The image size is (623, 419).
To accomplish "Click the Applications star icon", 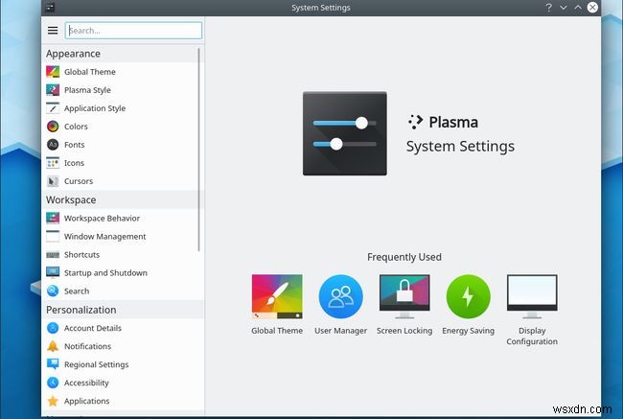I will pos(53,401).
